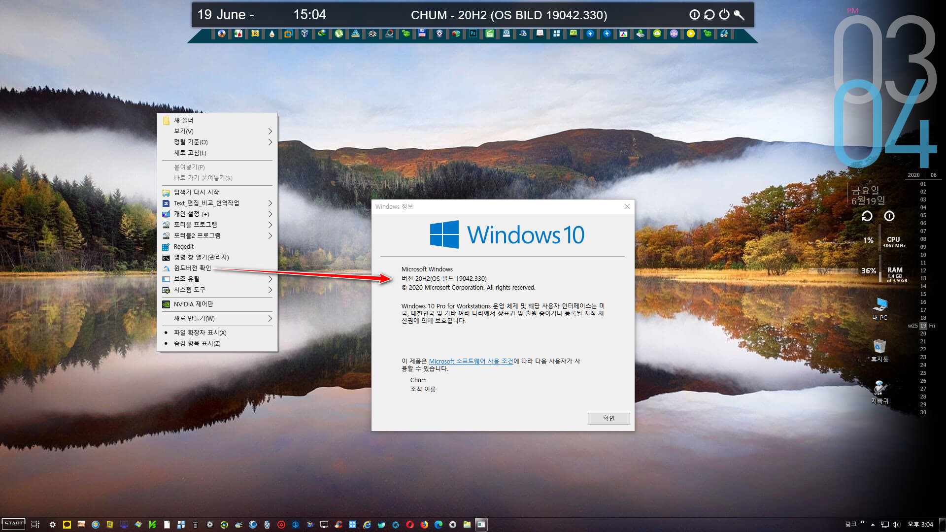Expand 포터블 프로그램 submenu arrow
946x532 pixels.
[270, 225]
